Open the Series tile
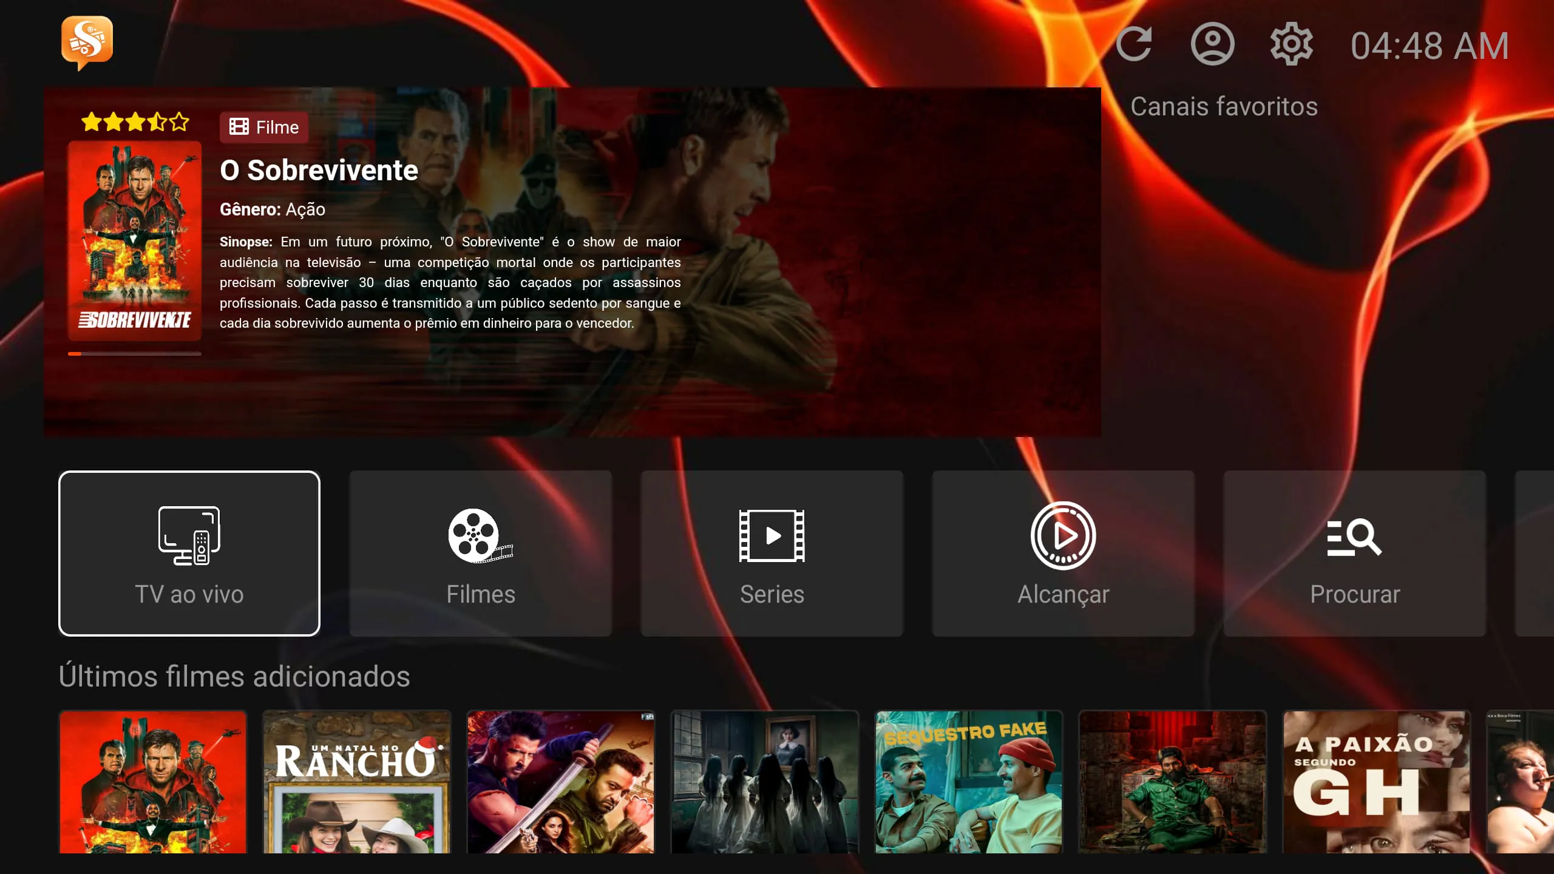The height and width of the screenshot is (874, 1554). click(x=772, y=554)
